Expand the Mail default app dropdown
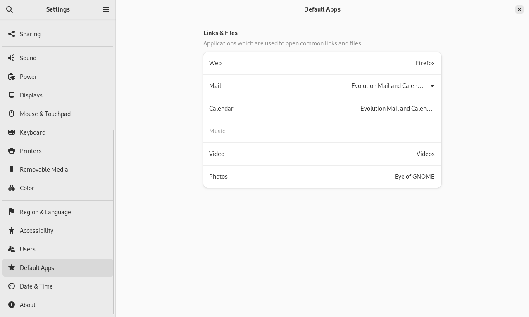This screenshot has width=529, height=317. [432, 86]
